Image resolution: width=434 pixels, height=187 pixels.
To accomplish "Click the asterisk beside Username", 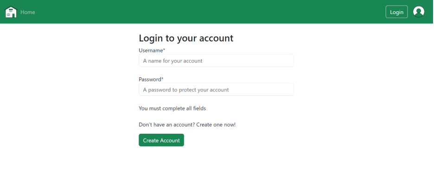I will (164, 50).
